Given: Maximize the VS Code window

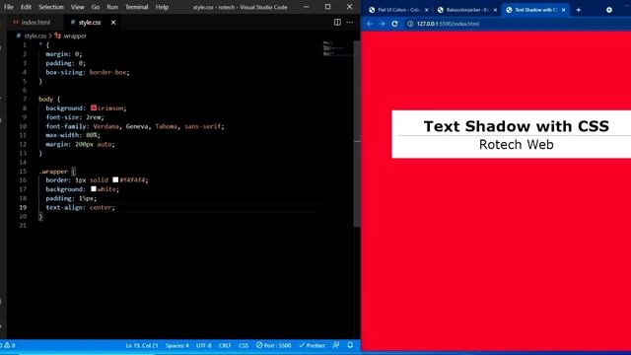Looking at the screenshot, I should (x=327, y=7).
